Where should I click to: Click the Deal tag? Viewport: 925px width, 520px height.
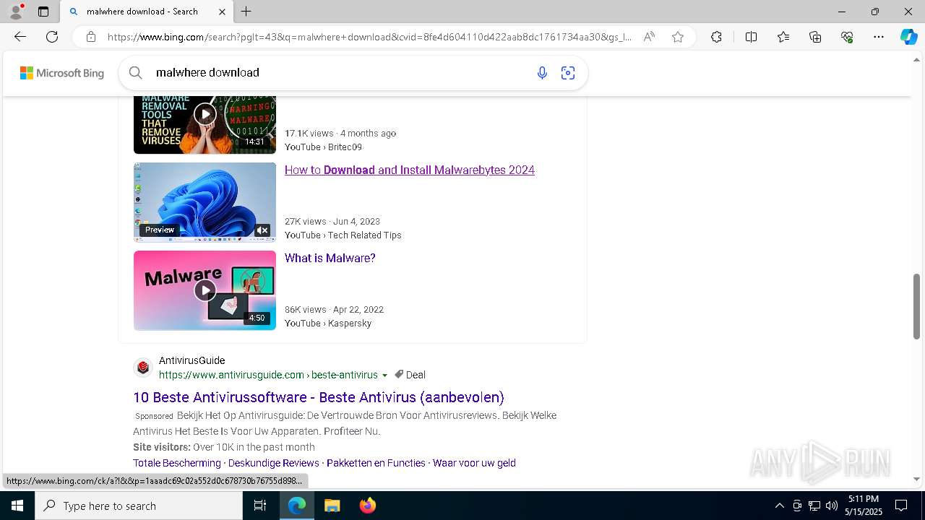point(410,375)
